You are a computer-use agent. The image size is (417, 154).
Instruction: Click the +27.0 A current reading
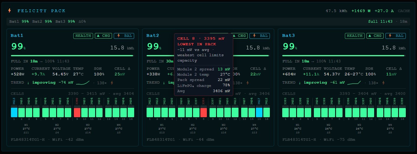coord(384,11)
